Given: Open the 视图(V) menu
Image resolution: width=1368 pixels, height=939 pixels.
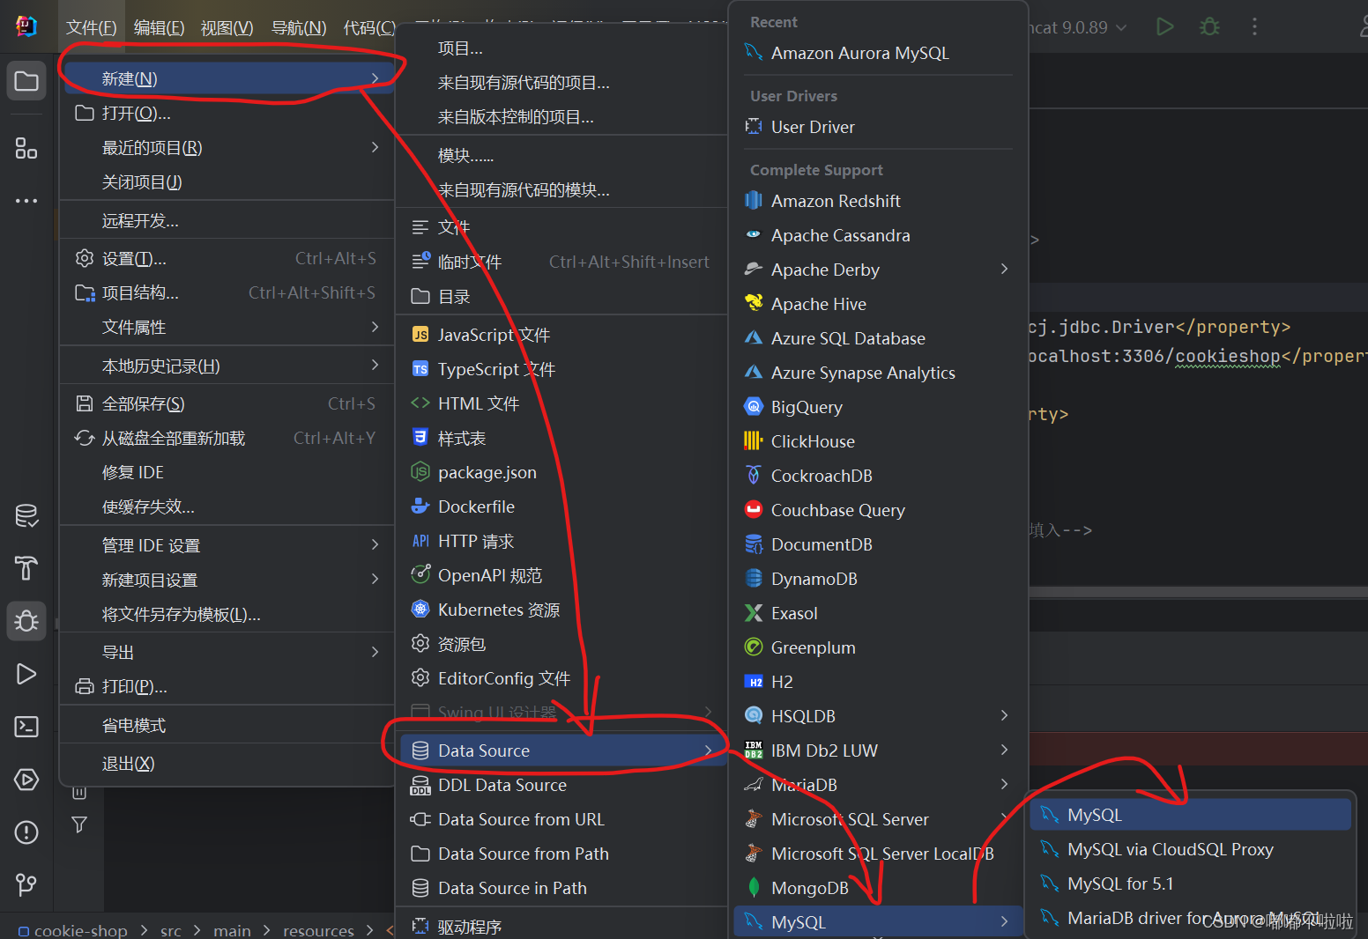Looking at the screenshot, I should 227,28.
